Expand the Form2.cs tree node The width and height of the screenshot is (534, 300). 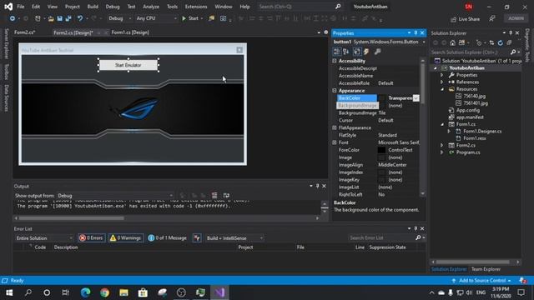pyautogui.click(x=442, y=145)
